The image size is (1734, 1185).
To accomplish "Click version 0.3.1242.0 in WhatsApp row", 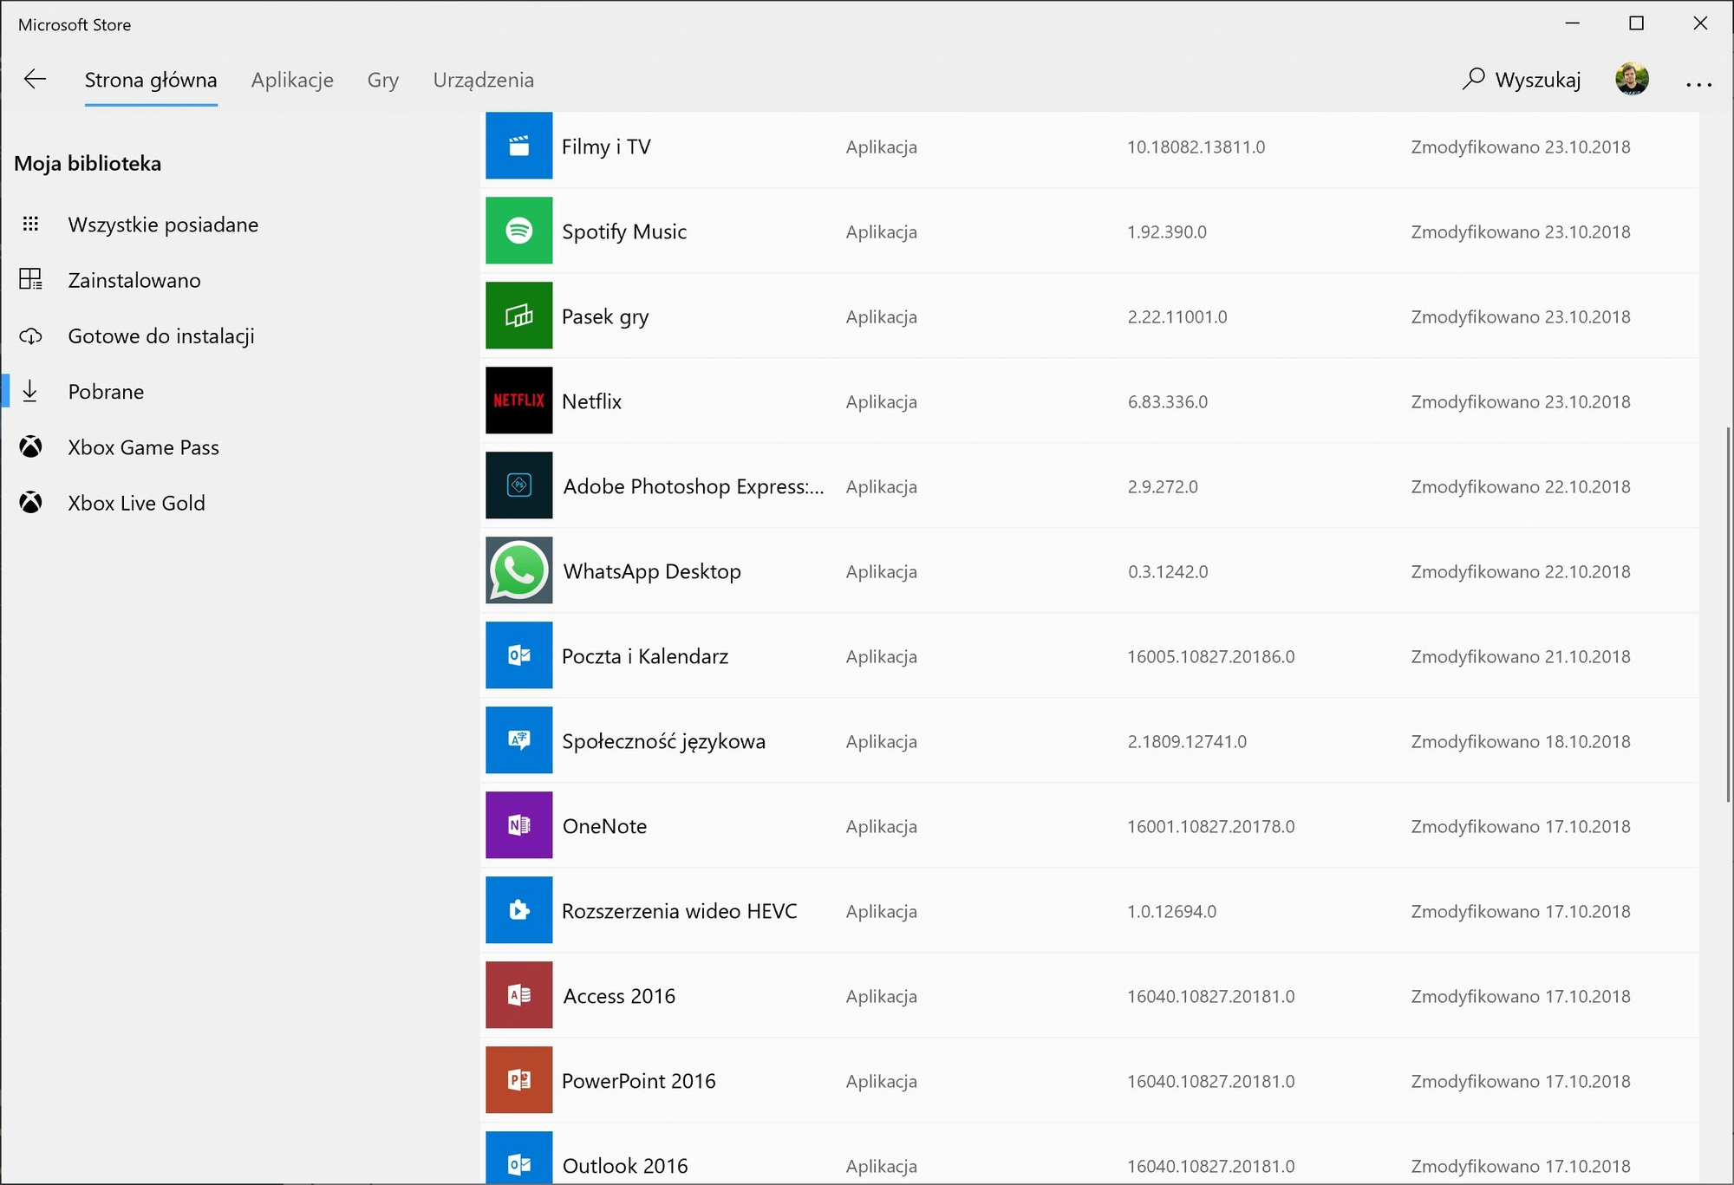I will [x=1168, y=571].
